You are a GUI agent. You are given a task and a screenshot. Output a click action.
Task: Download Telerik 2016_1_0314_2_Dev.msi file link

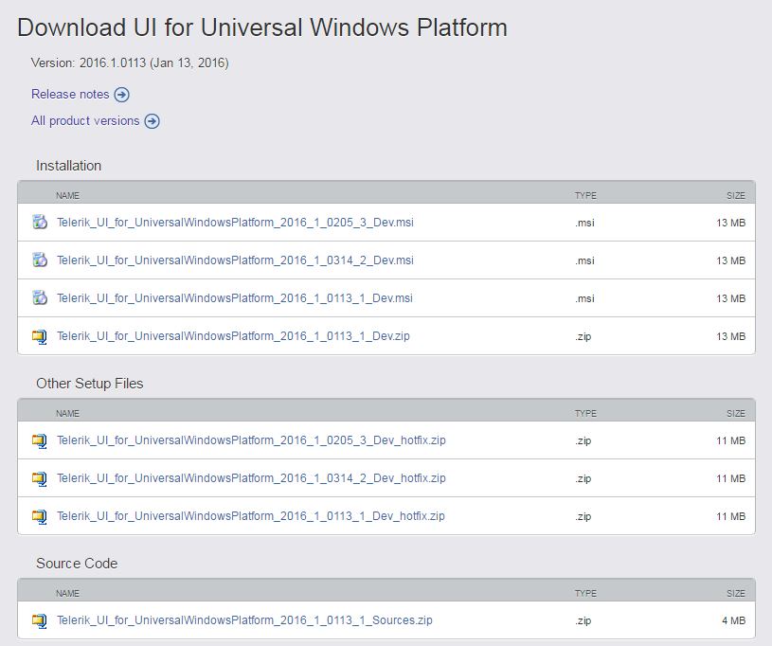pyautogui.click(x=235, y=260)
